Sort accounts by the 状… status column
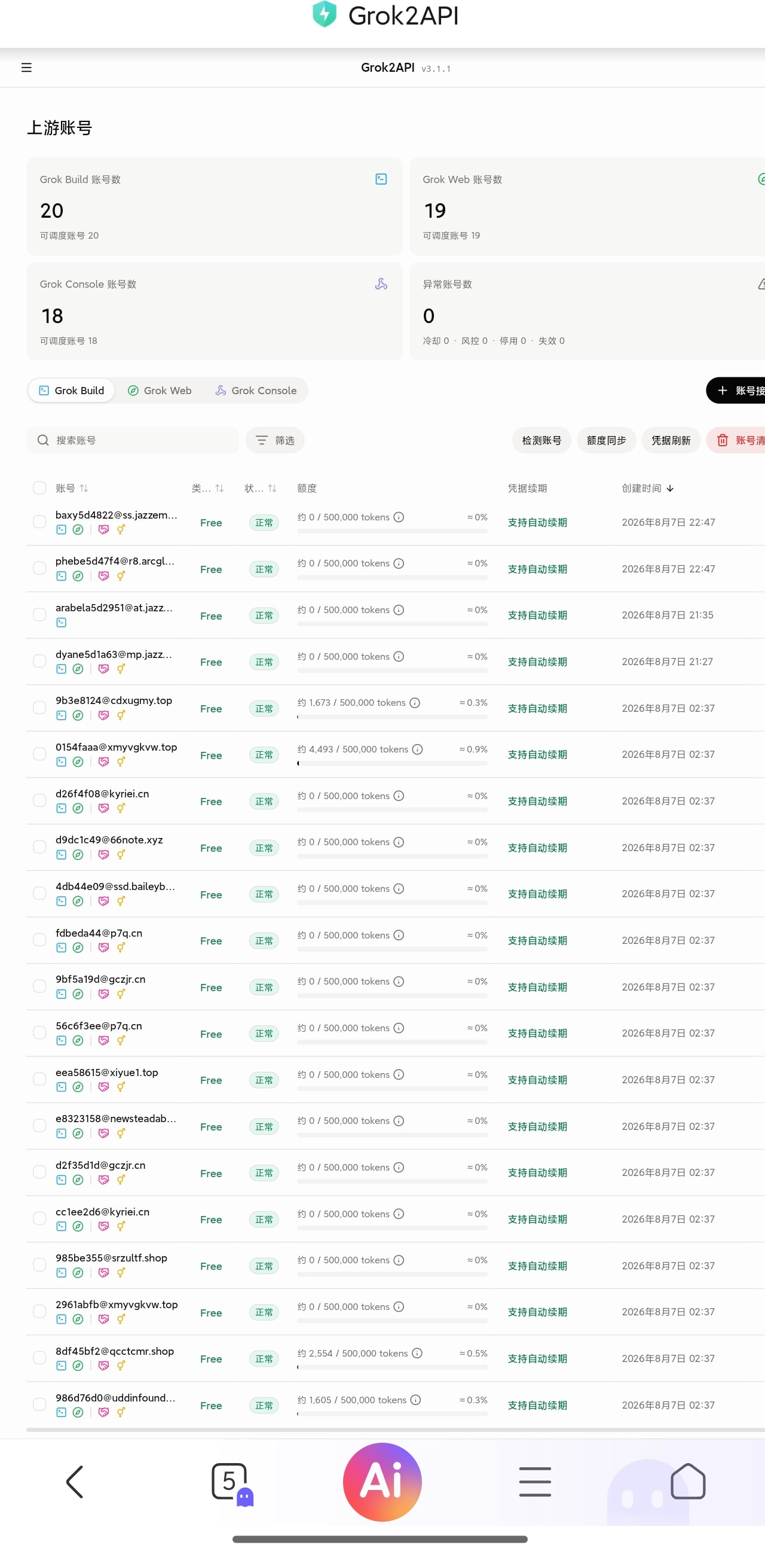765x1557 pixels. point(260,488)
